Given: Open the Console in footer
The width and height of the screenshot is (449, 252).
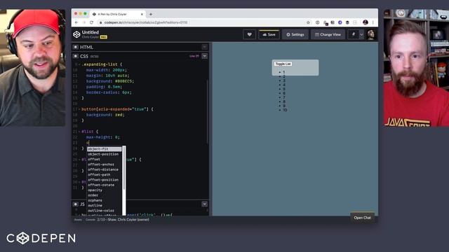Looking at the screenshot, I should [x=91, y=220].
